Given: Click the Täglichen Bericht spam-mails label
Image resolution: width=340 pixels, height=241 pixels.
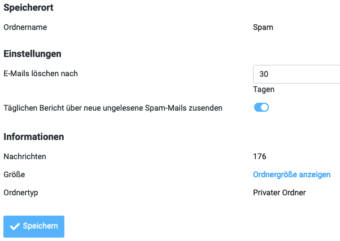Looking at the screenshot, I should pos(113,107).
